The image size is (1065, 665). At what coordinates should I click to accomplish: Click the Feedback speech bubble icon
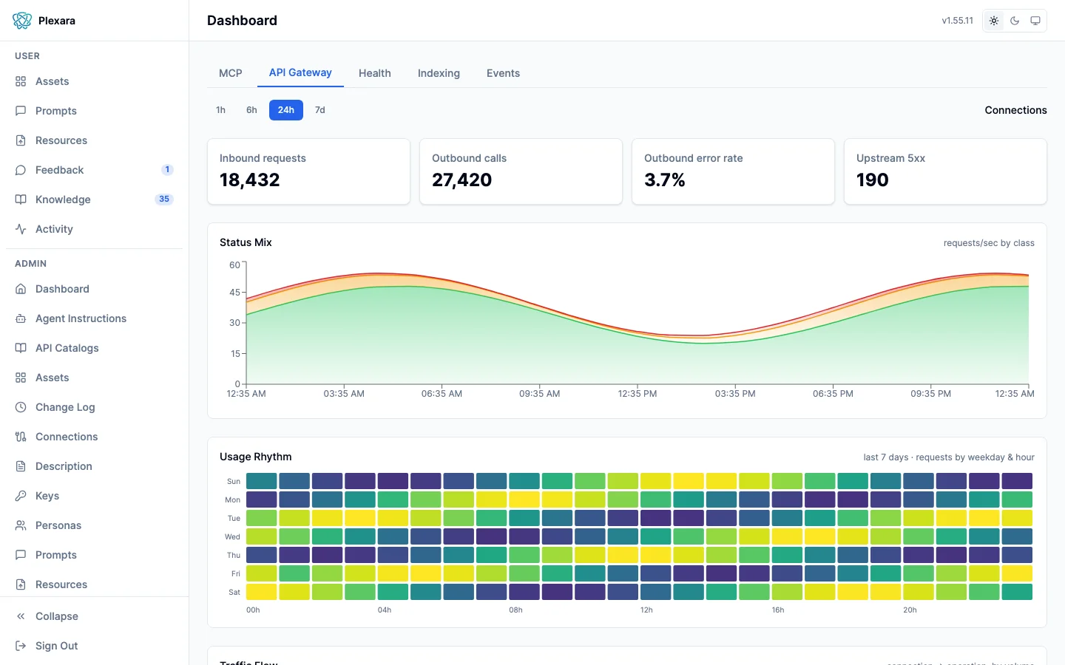(x=21, y=170)
